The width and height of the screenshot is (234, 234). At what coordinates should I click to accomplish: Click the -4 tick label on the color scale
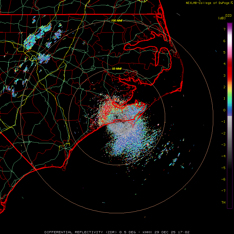223,156
